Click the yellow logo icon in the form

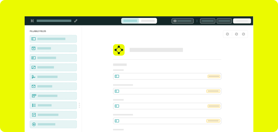(x=119, y=50)
